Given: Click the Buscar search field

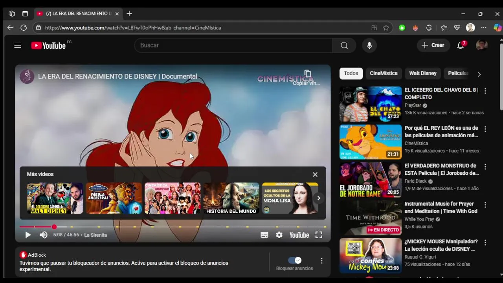Looking at the screenshot, I should click(x=233, y=45).
